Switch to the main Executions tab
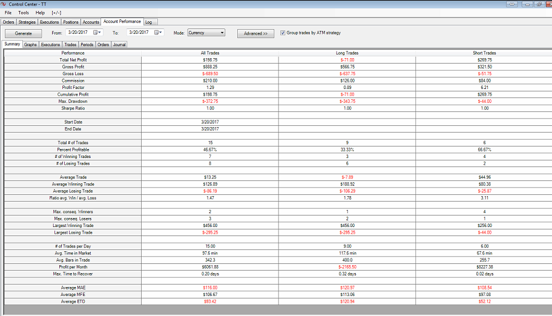 (x=49, y=22)
